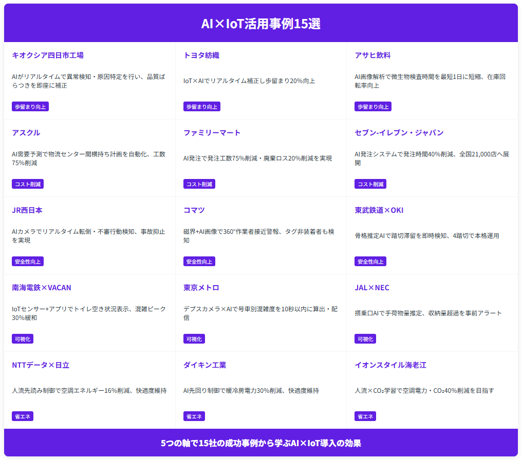Viewport: 522px width, 460px height.
Task: Click the コスト削減 tag under アスクル
Action: [28, 184]
